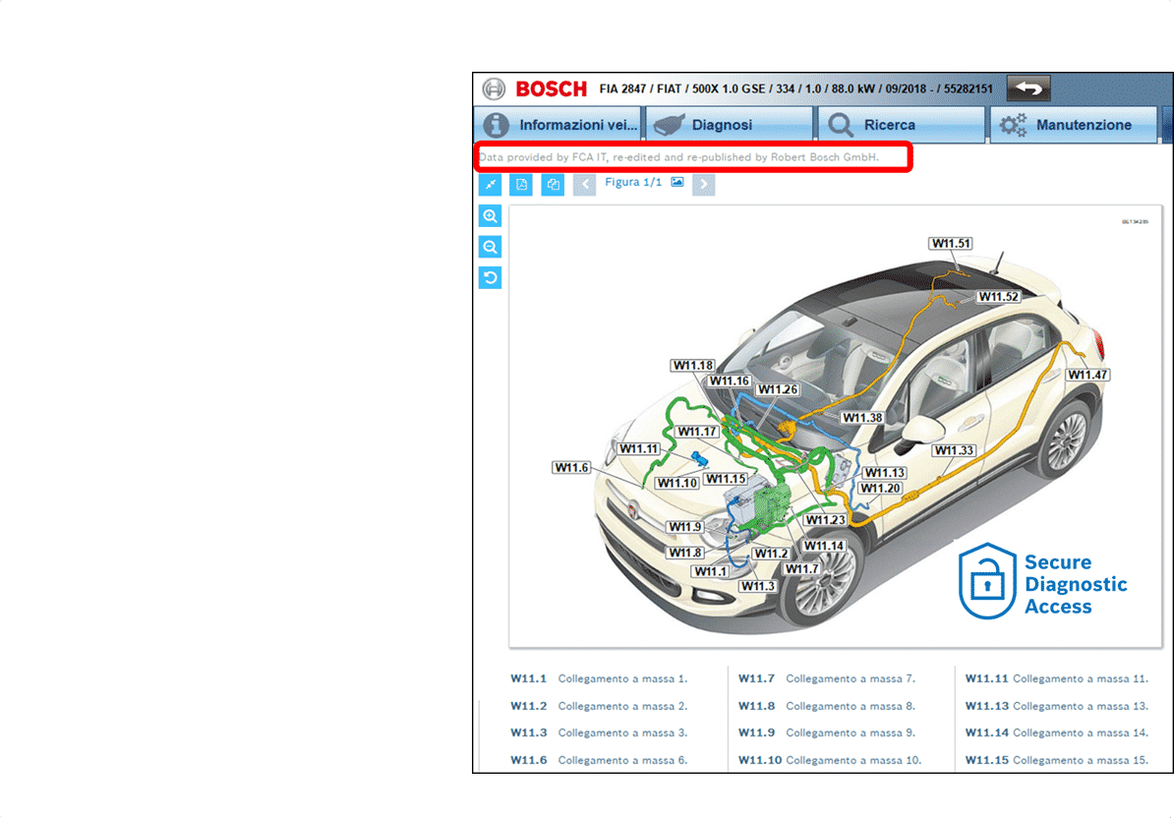The image size is (1174, 818).
Task: Go to the previous figure
Action: [585, 184]
